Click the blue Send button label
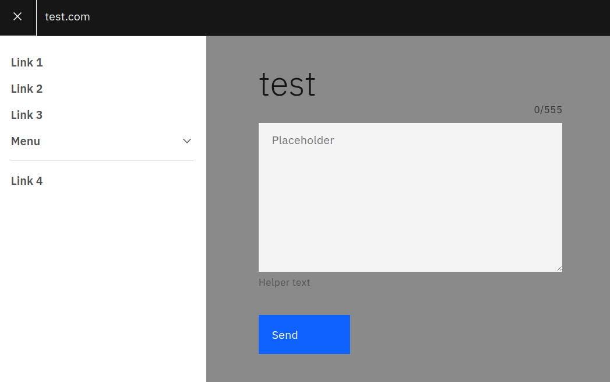This screenshot has height=382, width=610. tap(284, 335)
